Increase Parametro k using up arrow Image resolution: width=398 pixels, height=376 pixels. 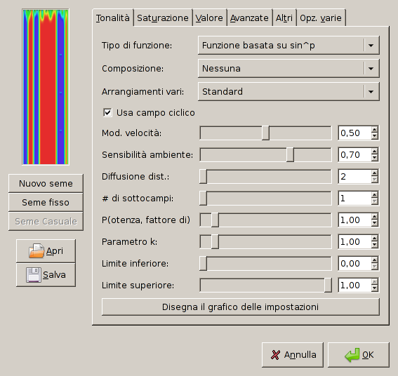click(374, 239)
